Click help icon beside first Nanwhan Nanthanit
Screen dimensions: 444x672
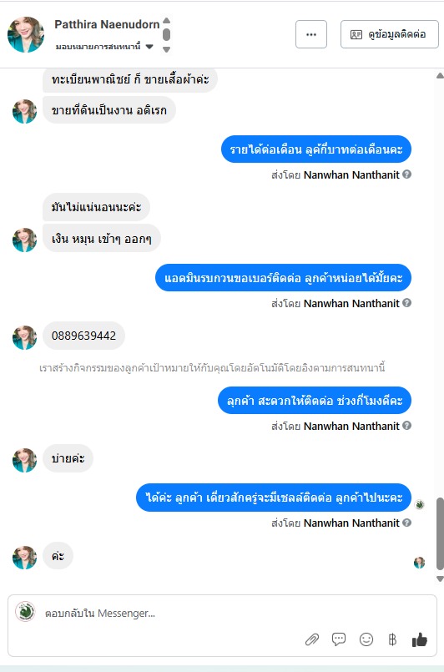pyautogui.click(x=407, y=174)
